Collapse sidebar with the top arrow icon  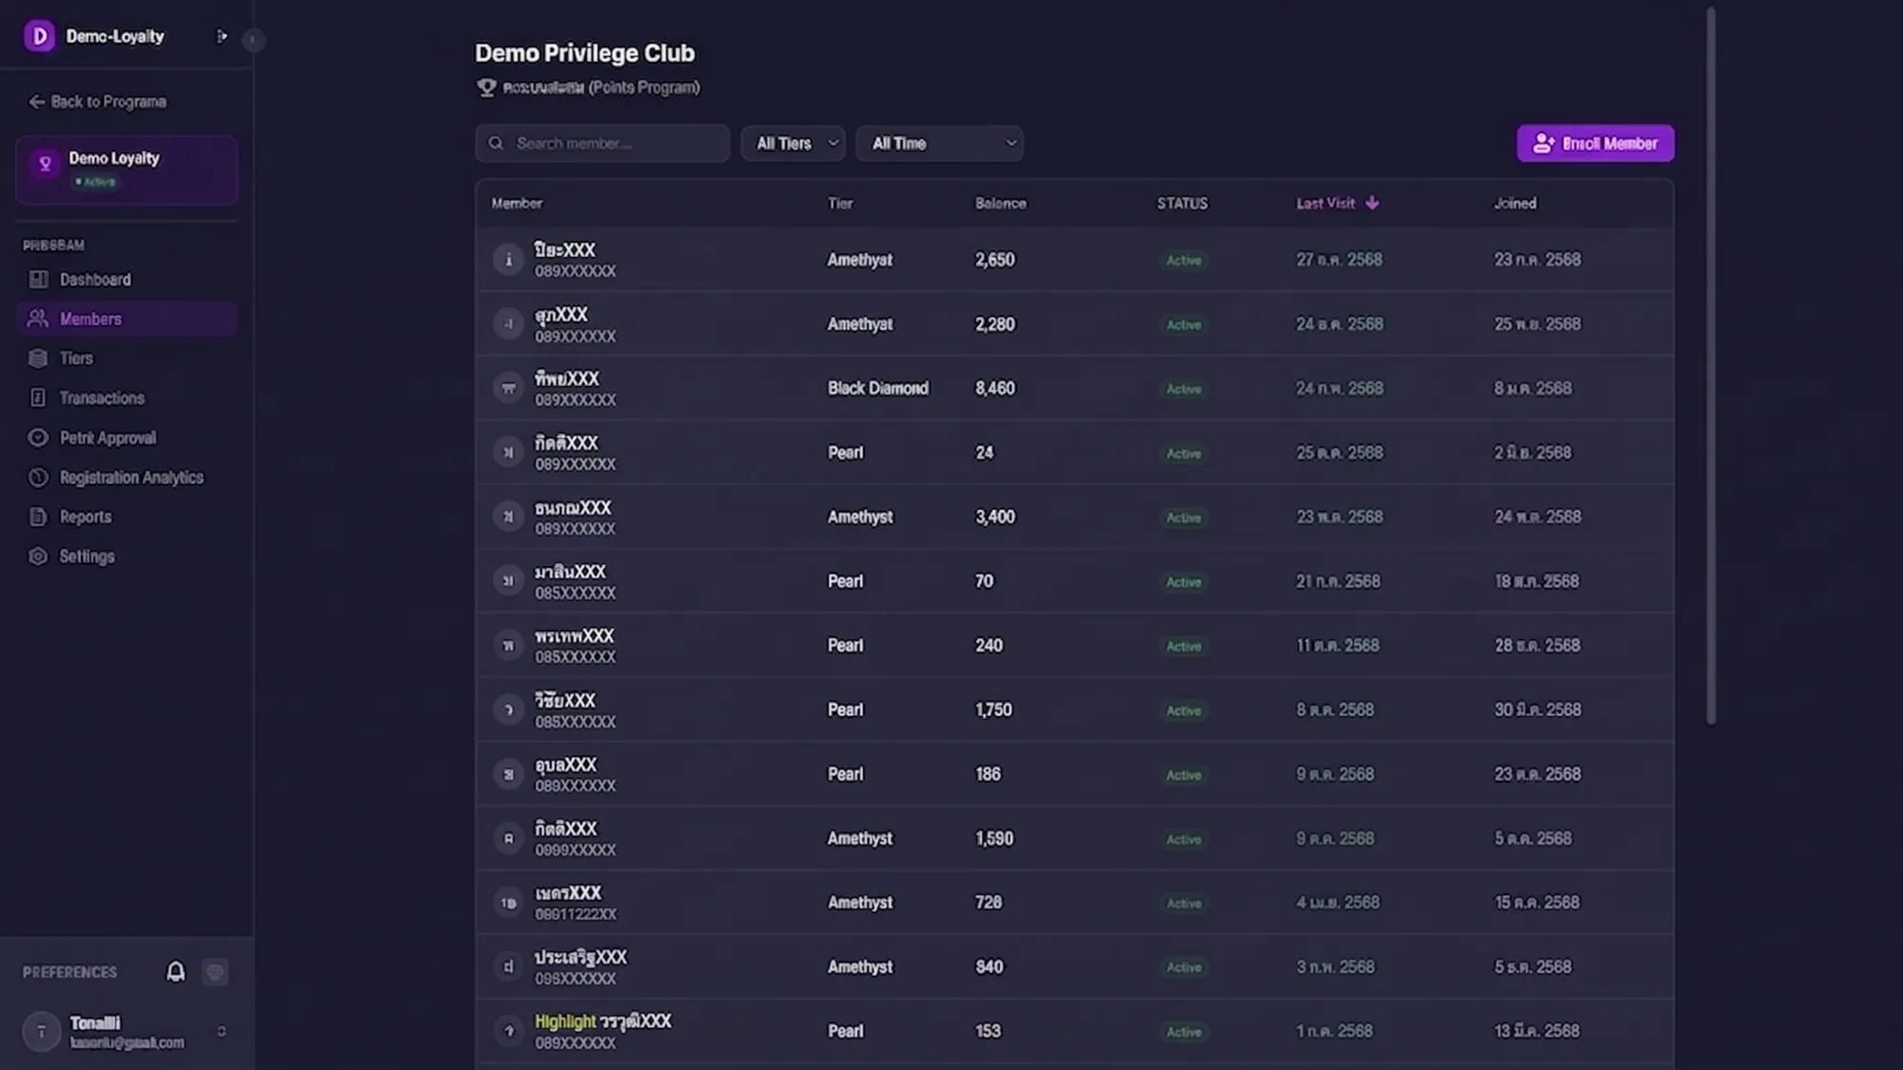(222, 36)
